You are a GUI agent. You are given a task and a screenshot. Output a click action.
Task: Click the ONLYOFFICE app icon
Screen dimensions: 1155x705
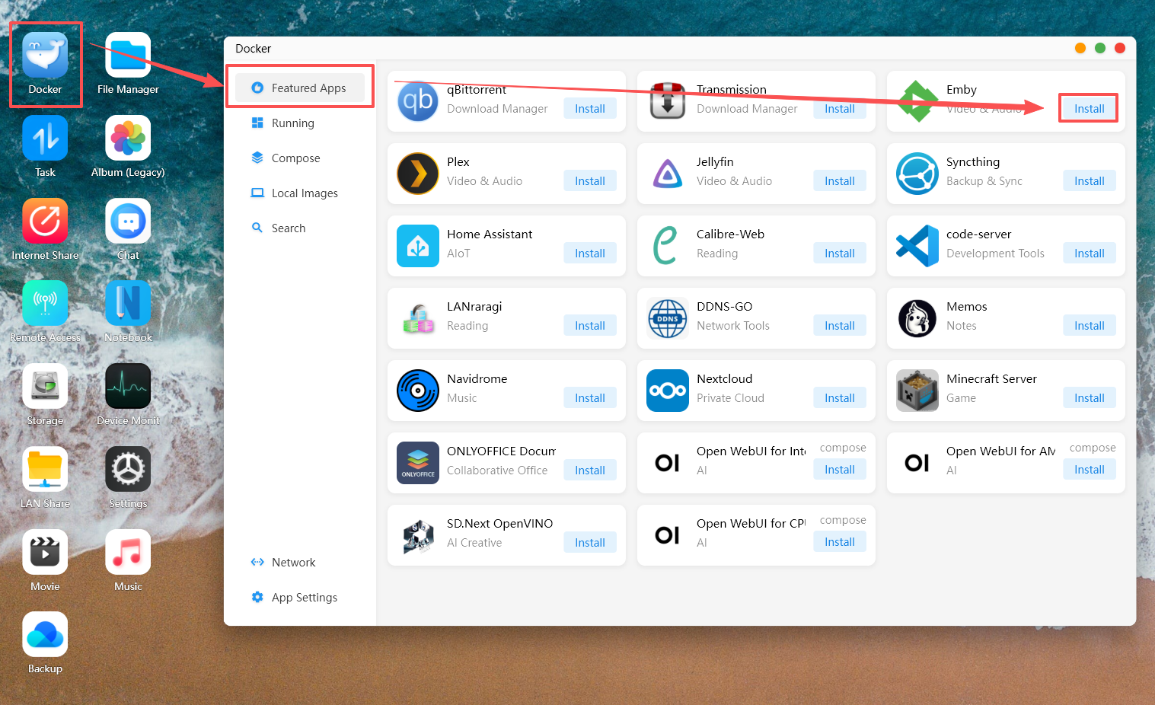418,463
